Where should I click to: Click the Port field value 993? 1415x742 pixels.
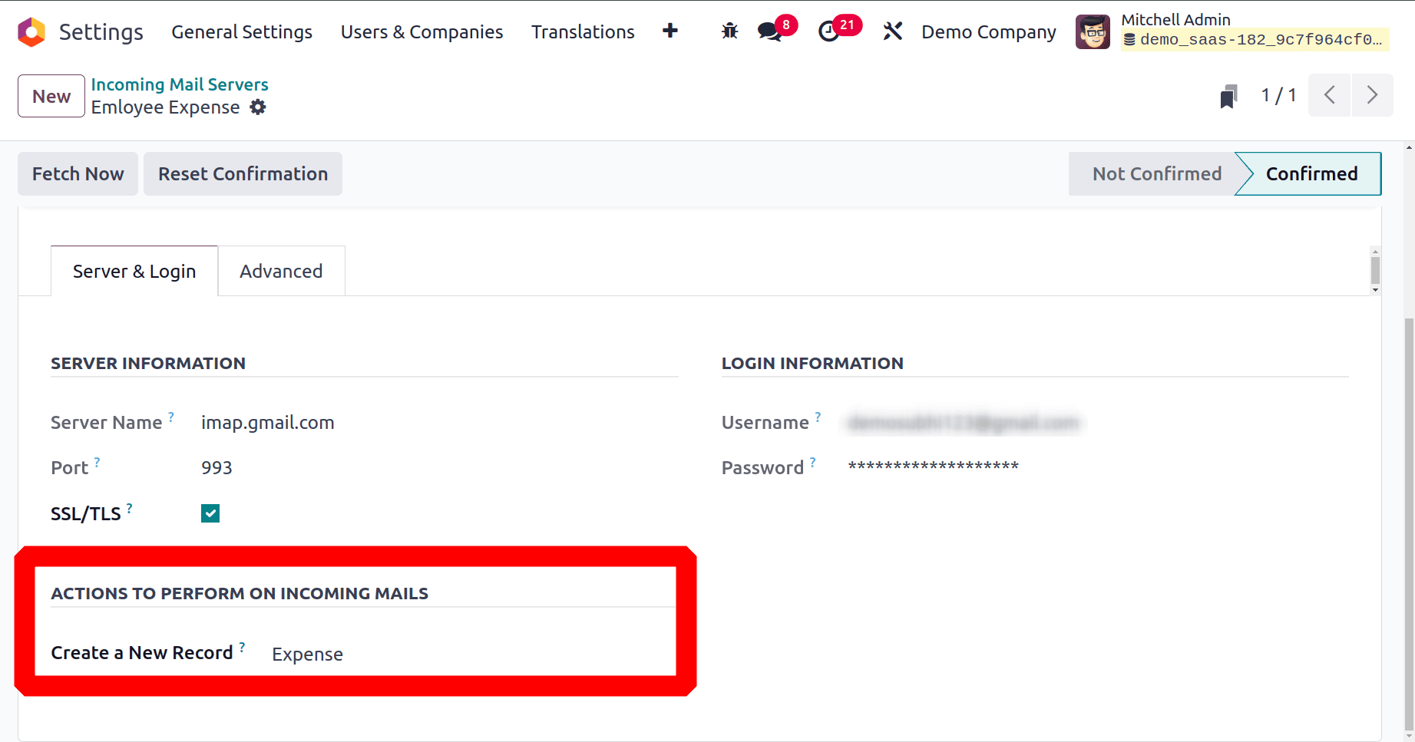point(217,468)
